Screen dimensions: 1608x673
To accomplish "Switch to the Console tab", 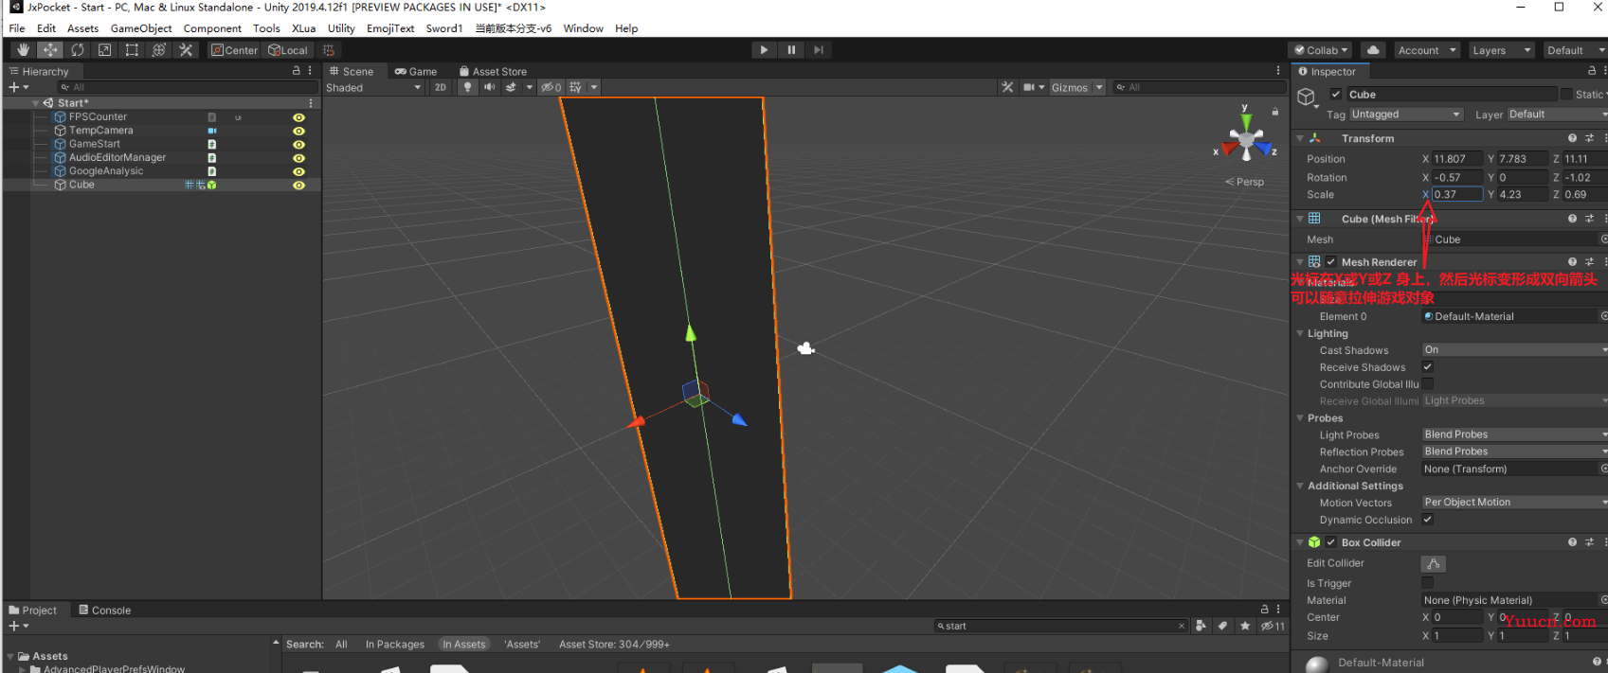I will [105, 611].
